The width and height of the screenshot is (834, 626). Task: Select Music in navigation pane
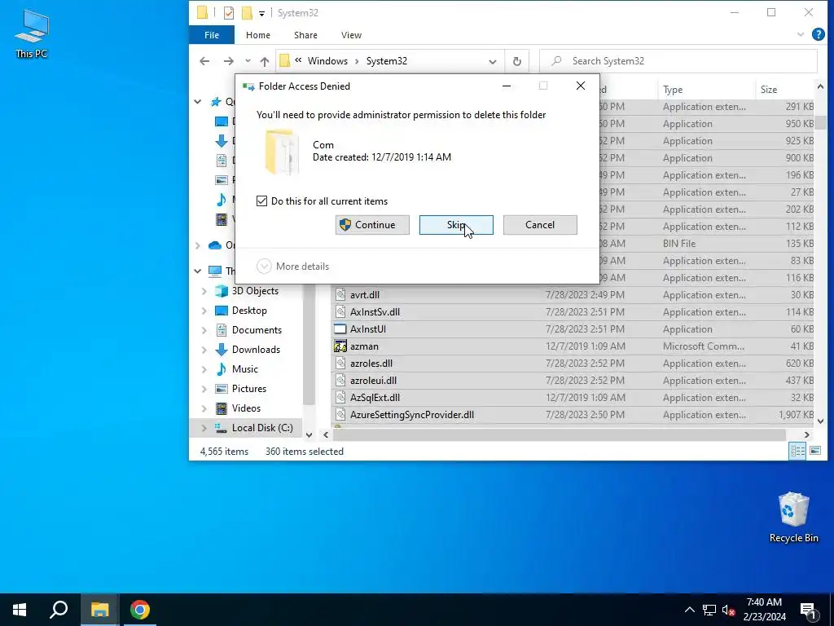tap(244, 369)
